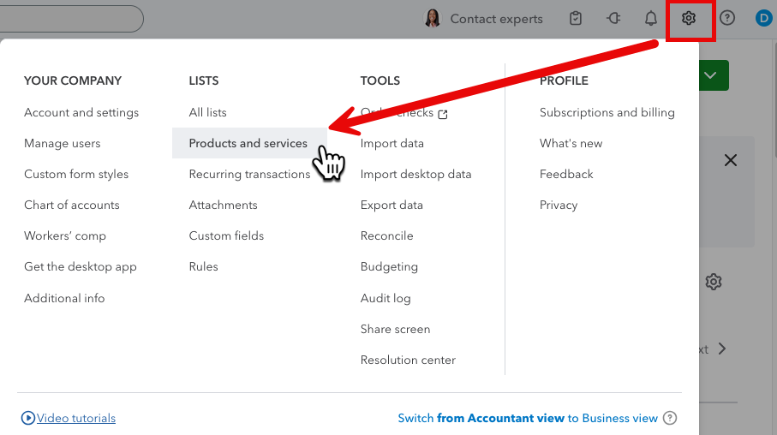777x435 pixels.
Task: Open Feedback
Action: click(x=566, y=175)
